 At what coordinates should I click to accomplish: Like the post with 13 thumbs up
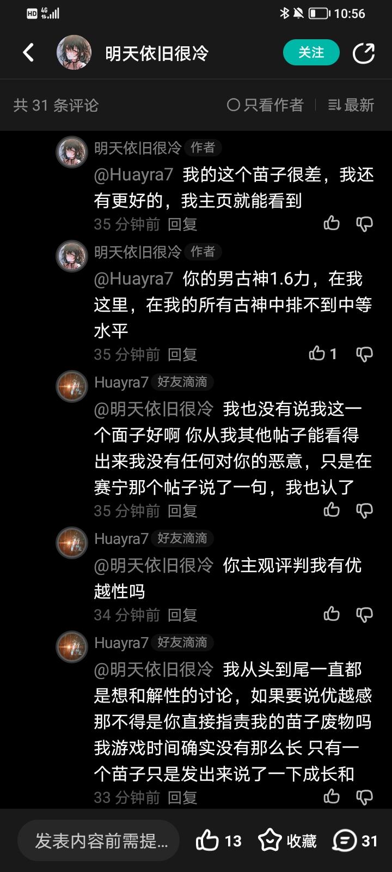click(218, 841)
